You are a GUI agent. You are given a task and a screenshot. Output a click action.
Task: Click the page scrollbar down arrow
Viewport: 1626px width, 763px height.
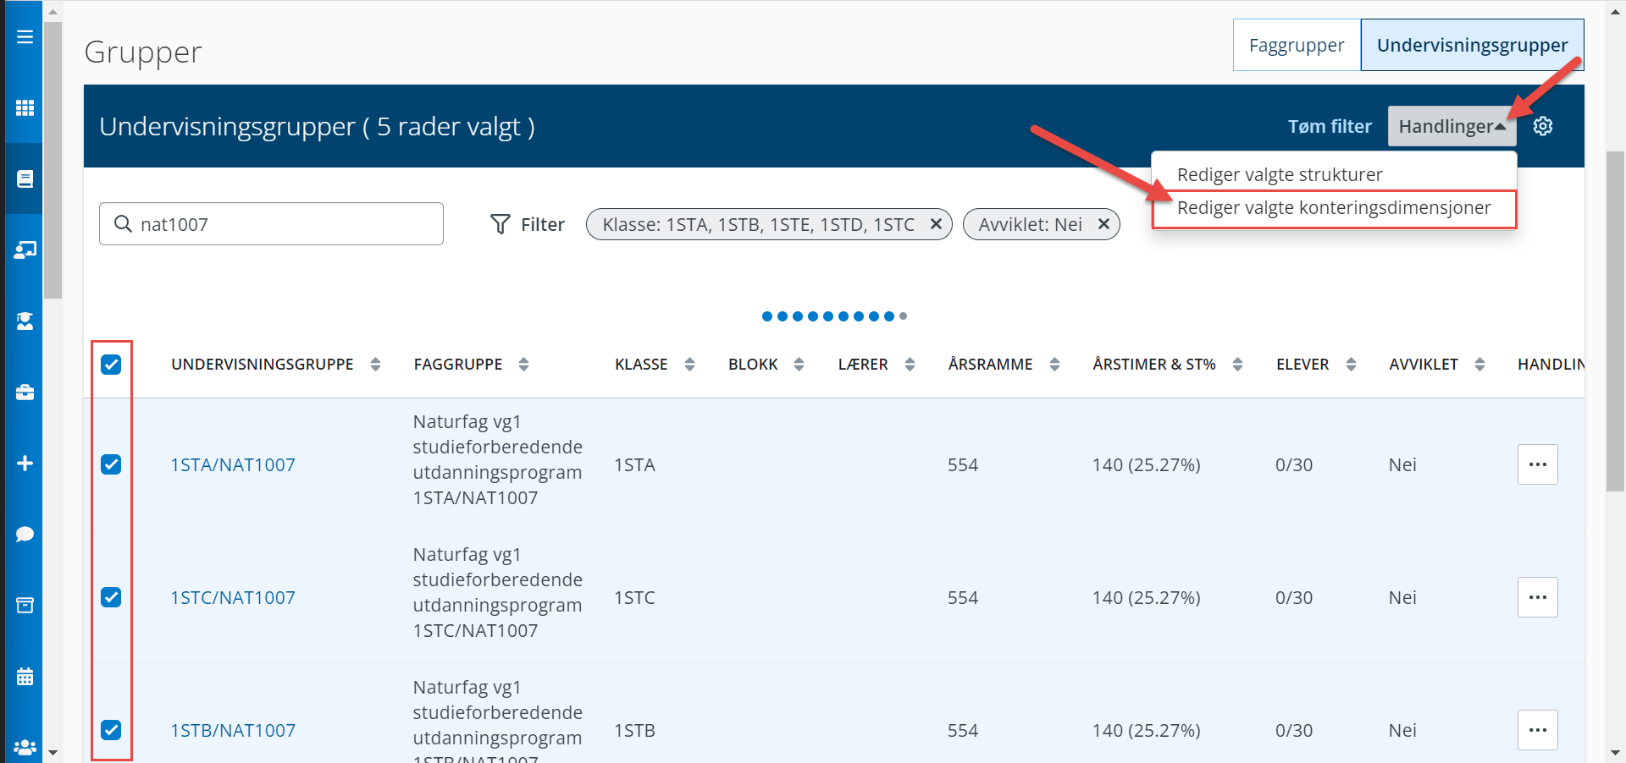[1615, 752]
